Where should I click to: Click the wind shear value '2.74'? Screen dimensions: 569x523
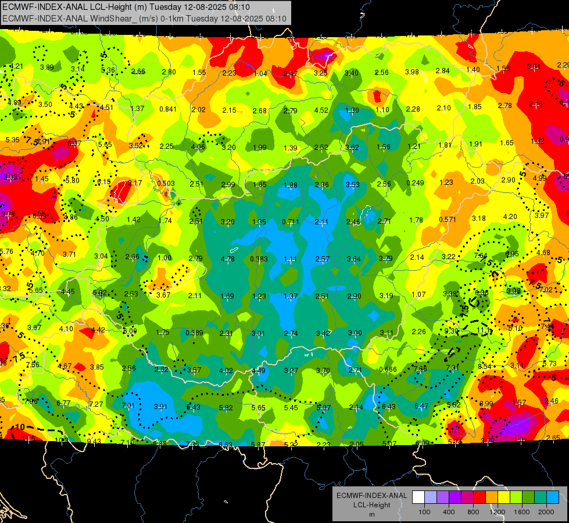[x=291, y=333]
